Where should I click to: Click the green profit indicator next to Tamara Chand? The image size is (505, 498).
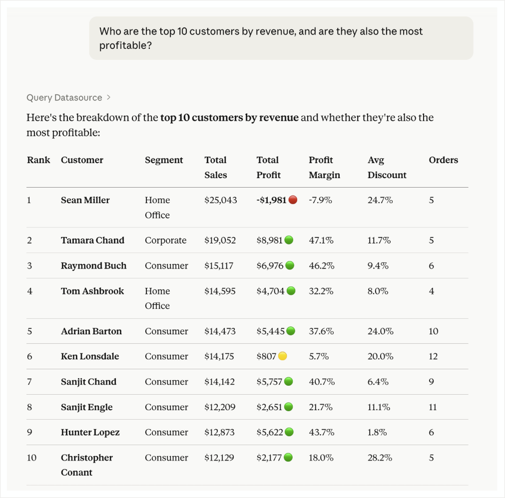coord(289,240)
